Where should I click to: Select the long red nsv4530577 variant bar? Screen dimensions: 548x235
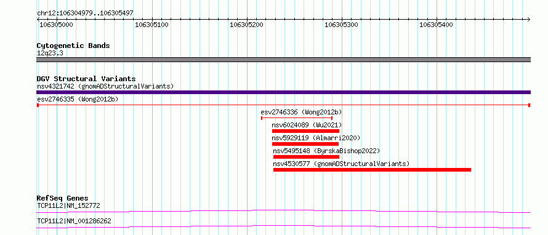(x=372, y=170)
